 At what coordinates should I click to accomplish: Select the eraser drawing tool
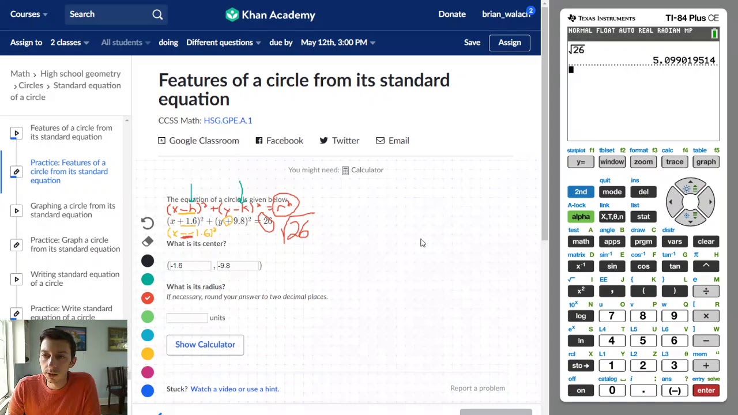(x=148, y=242)
